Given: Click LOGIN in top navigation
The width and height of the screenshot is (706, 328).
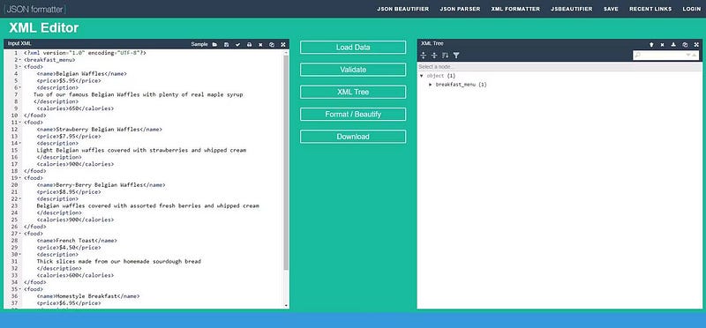Looking at the screenshot, I should coord(692,9).
